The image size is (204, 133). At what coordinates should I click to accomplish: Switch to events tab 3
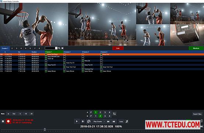pos(17,48)
